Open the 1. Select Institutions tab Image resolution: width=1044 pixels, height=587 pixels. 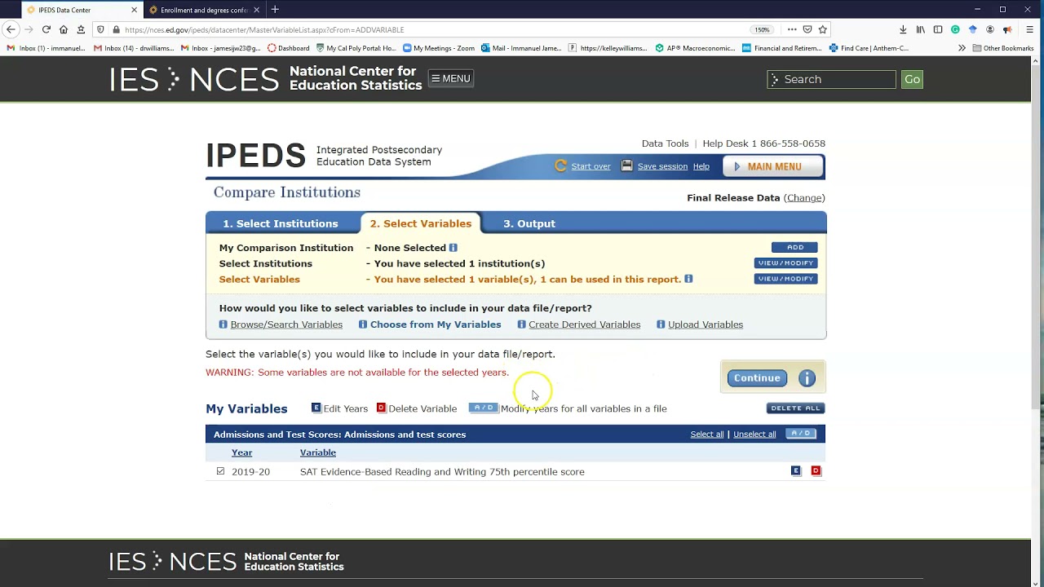coord(281,223)
